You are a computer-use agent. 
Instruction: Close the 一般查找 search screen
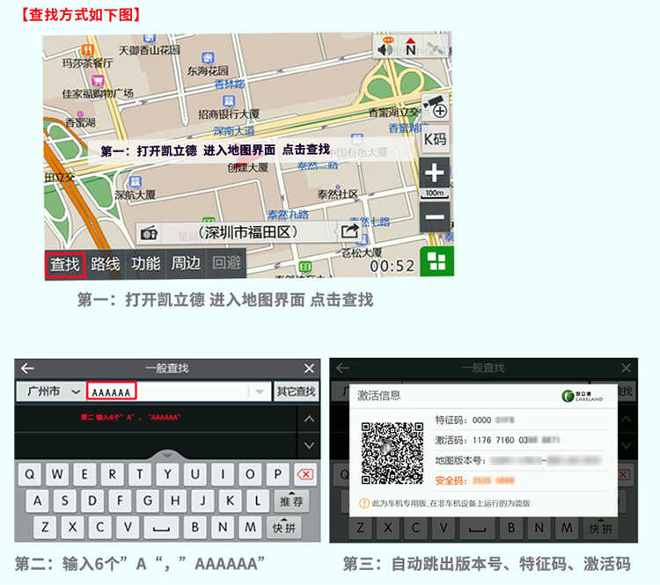click(310, 369)
